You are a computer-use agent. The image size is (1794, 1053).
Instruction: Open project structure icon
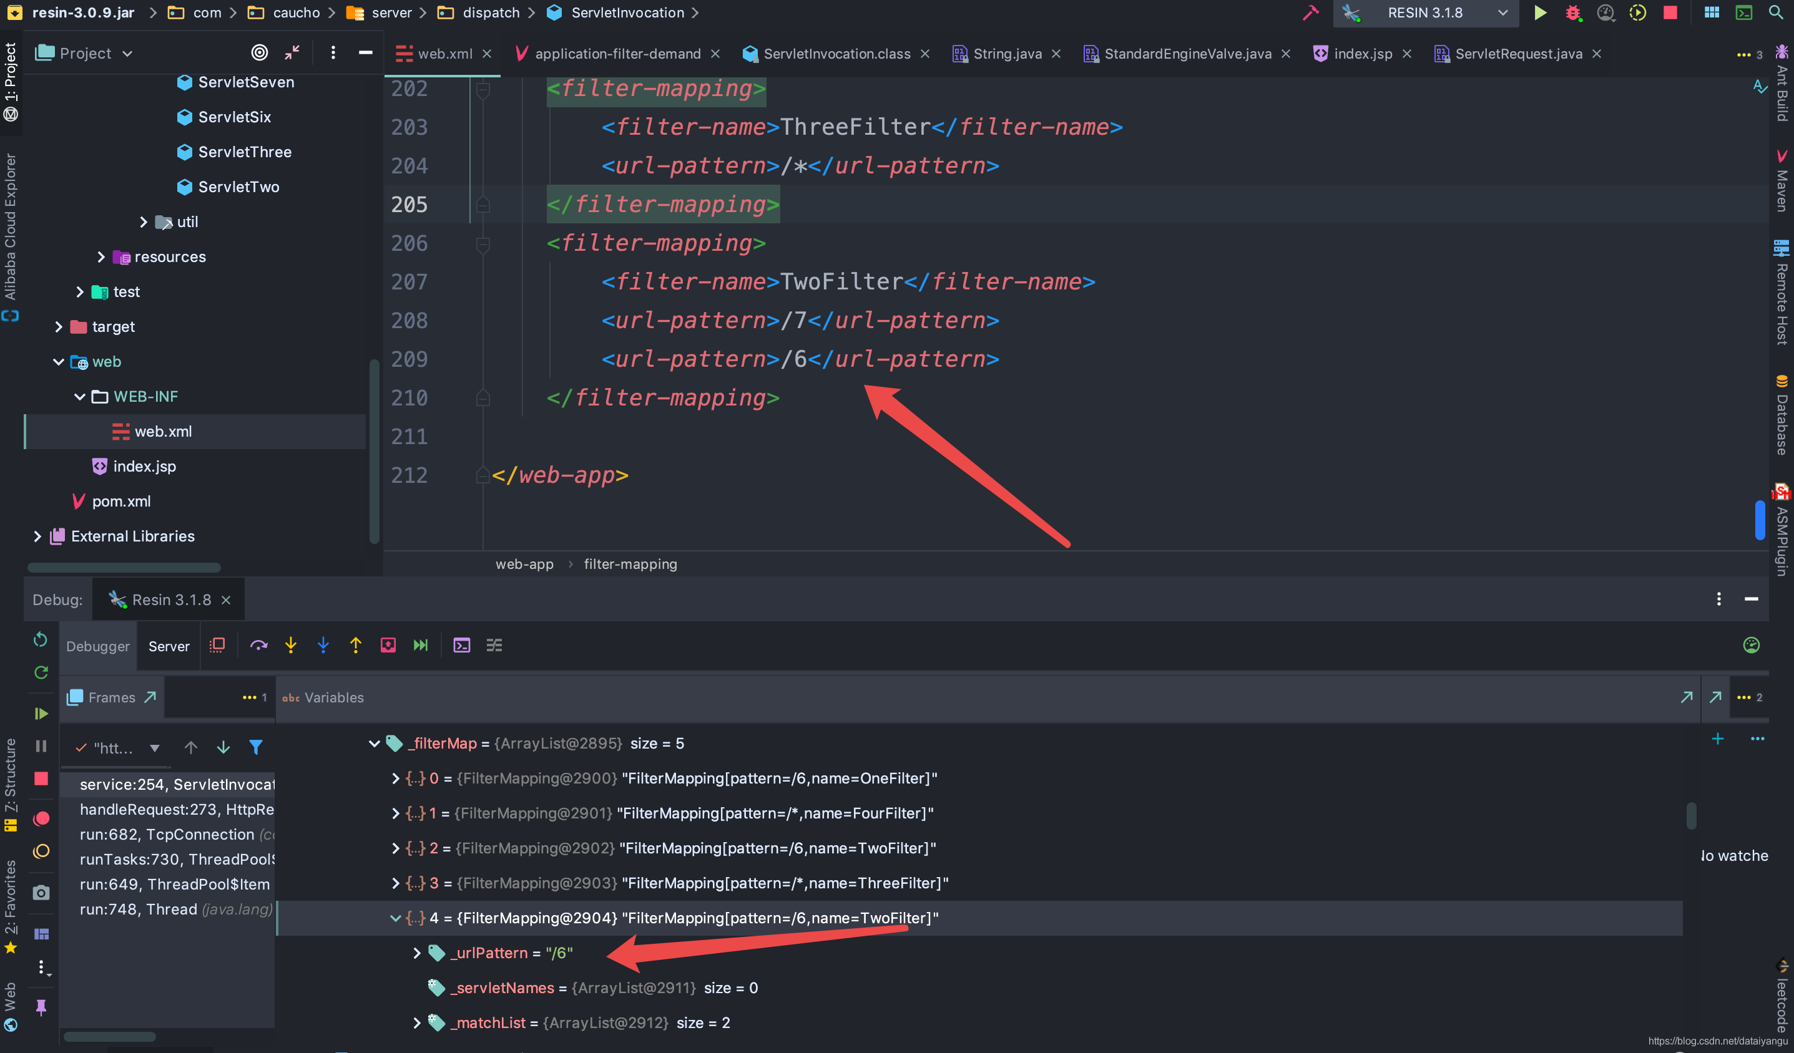point(1712,13)
